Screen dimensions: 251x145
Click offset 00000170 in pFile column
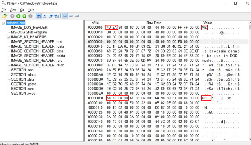[95, 136]
